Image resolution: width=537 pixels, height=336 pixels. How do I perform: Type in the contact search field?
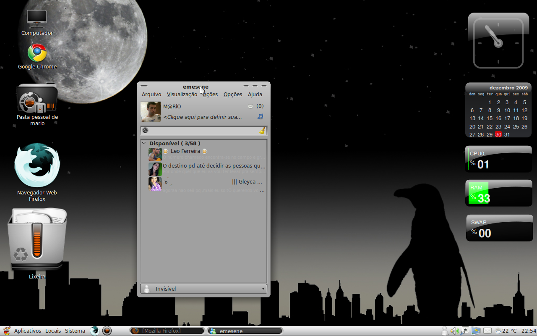[203, 131]
